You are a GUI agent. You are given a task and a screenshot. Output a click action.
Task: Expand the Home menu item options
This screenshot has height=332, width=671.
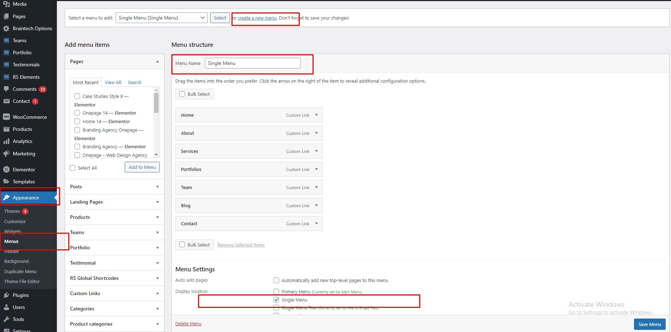point(316,115)
